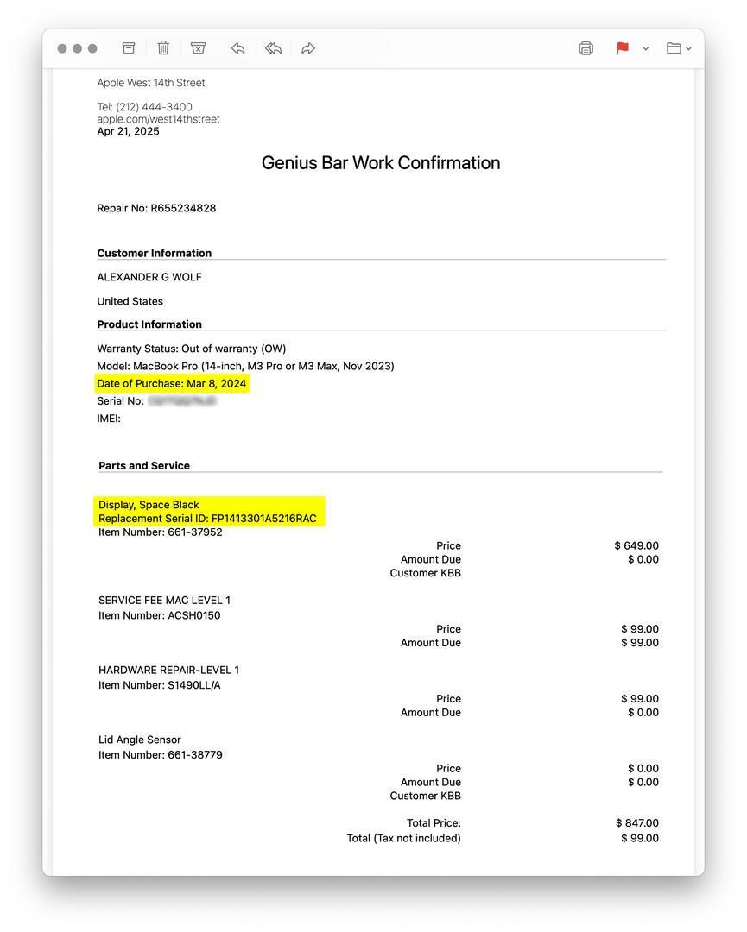Select the $ 649.00 display price

click(x=636, y=545)
